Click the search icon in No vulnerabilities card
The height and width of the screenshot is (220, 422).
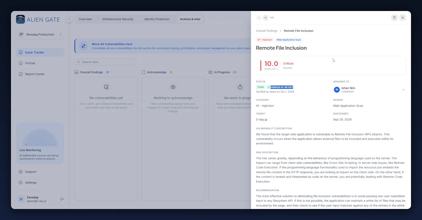click(106, 87)
